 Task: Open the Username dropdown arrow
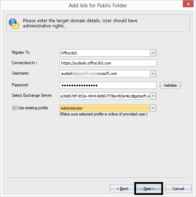pyautogui.click(x=153, y=74)
